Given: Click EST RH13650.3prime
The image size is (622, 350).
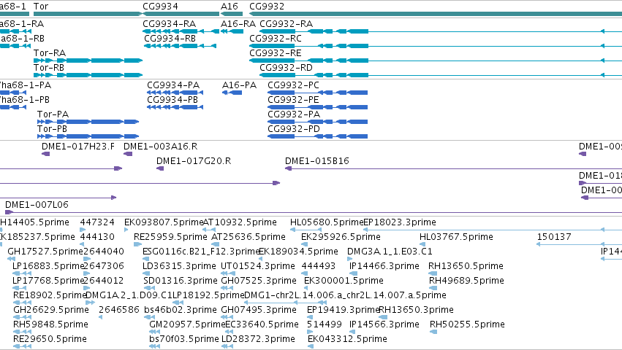Looking at the screenshot, I should (417, 310).
